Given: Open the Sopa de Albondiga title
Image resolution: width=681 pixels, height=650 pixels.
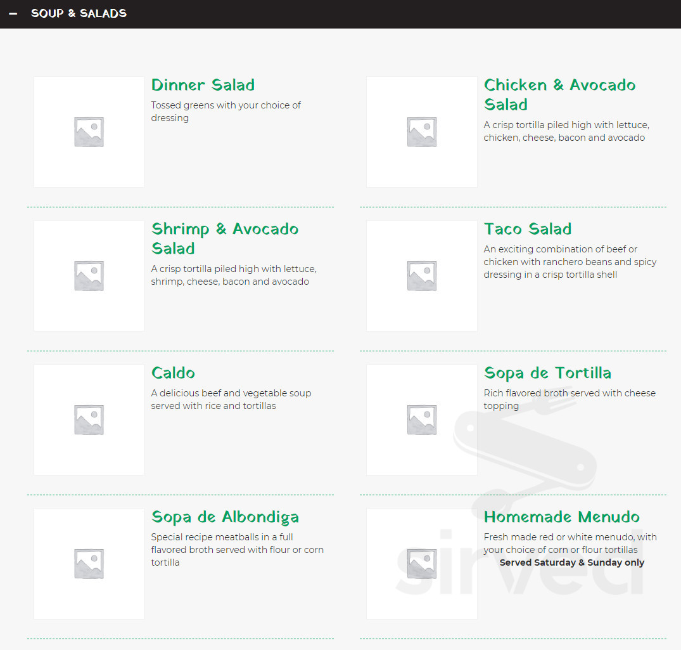Looking at the screenshot, I should (225, 517).
